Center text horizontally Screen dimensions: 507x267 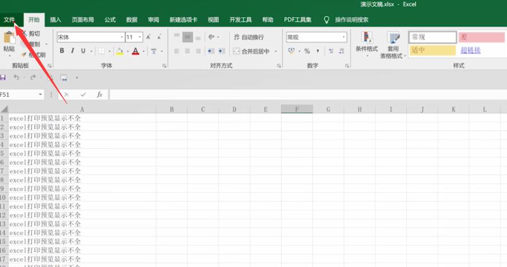pos(187,51)
